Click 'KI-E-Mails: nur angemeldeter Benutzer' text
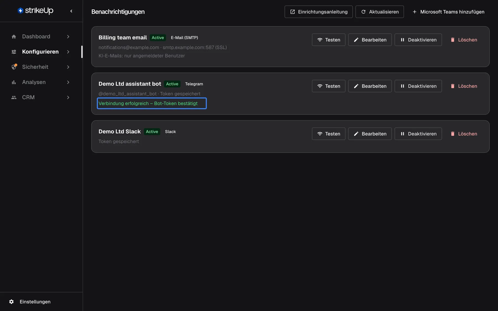 pos(142,56)
